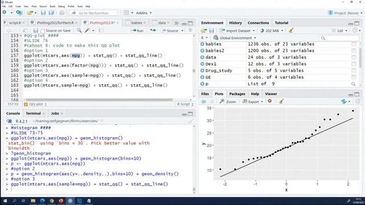Click the editor horizontal scrollbar

pos(99,100)
